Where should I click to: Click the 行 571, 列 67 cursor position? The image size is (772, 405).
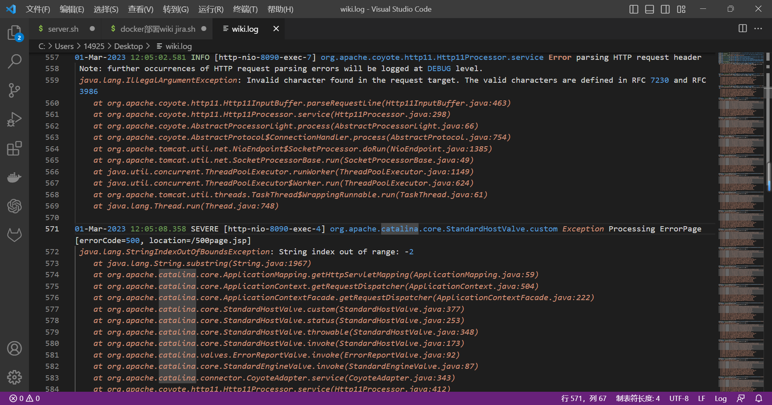pos(583,399)
